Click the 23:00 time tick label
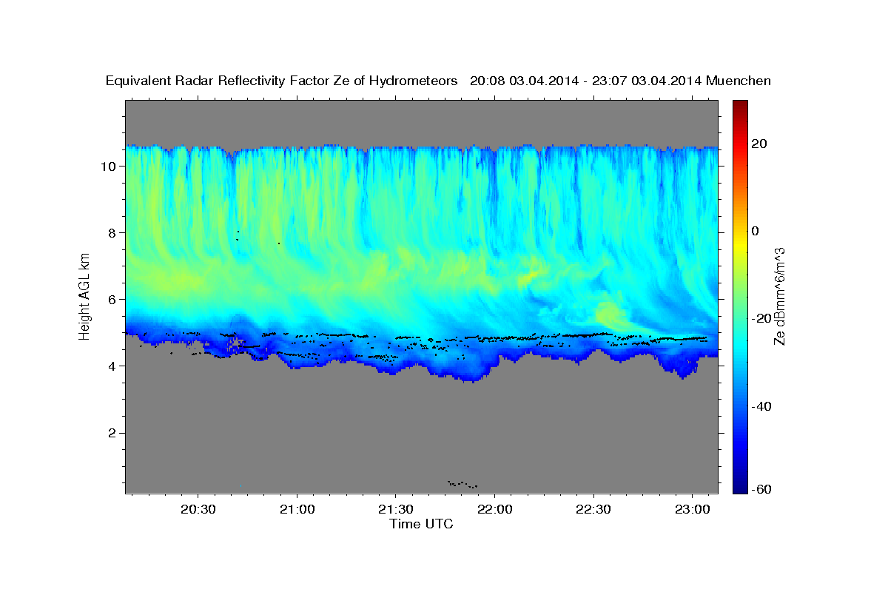Image resolution: width=888 pixels, height=592 pixels. tap(691, 510)
